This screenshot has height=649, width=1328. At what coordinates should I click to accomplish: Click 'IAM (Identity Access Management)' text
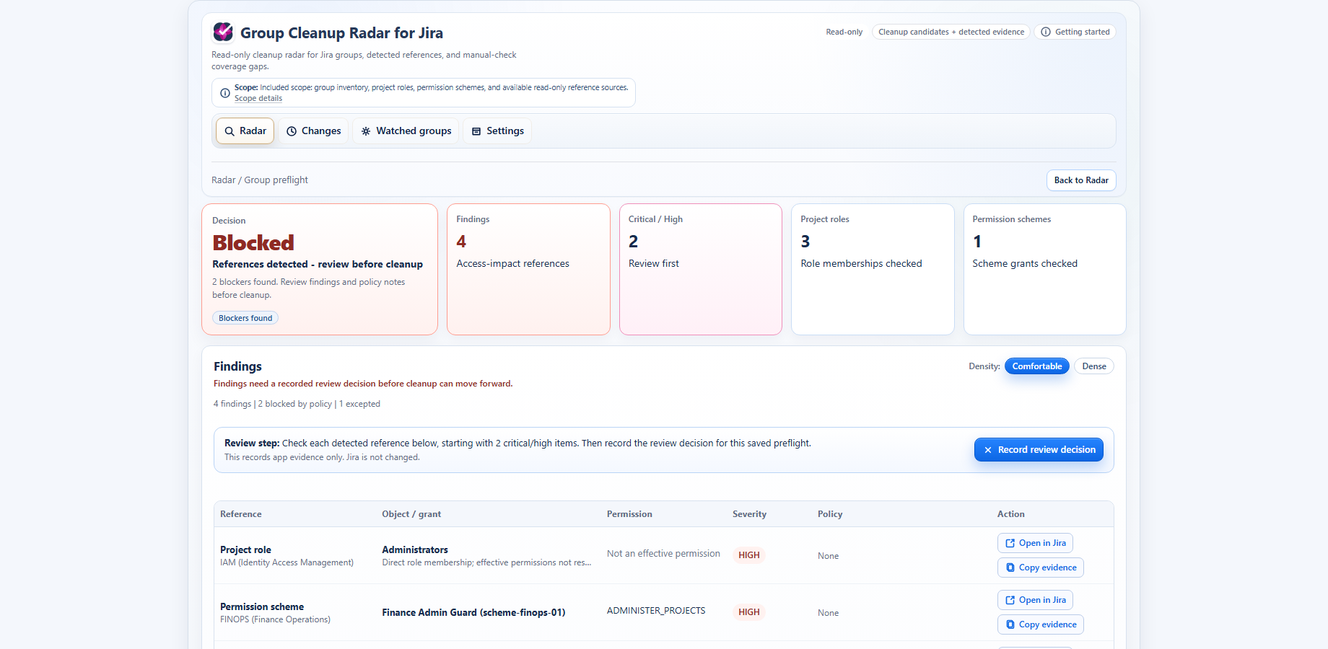point(287,562)
